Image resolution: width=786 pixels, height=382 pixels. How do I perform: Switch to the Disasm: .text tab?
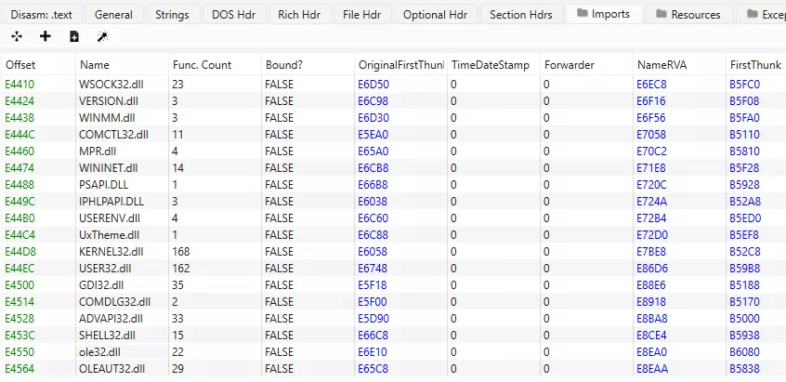40,15
